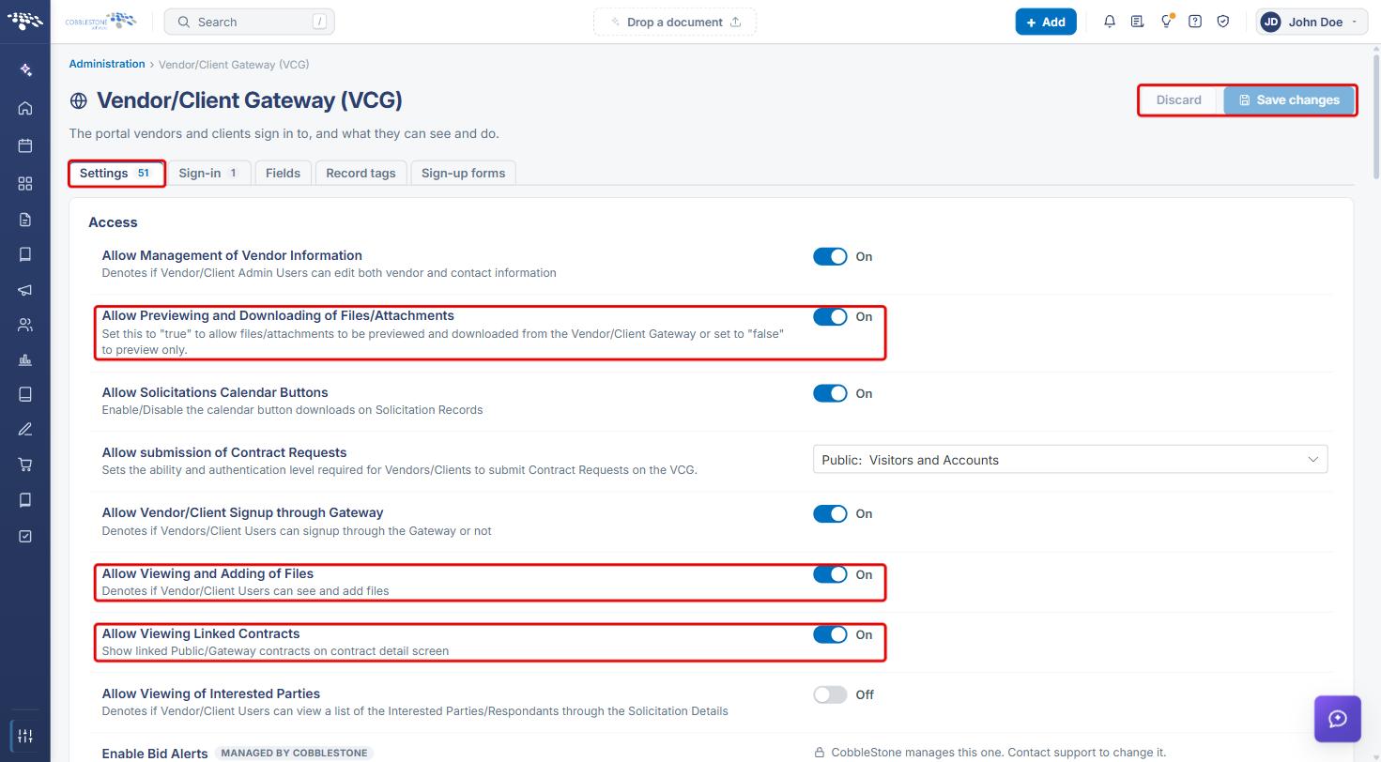Click the shield checkmark icon in the header
The image size is (1381, 762).
point(1222,22)
